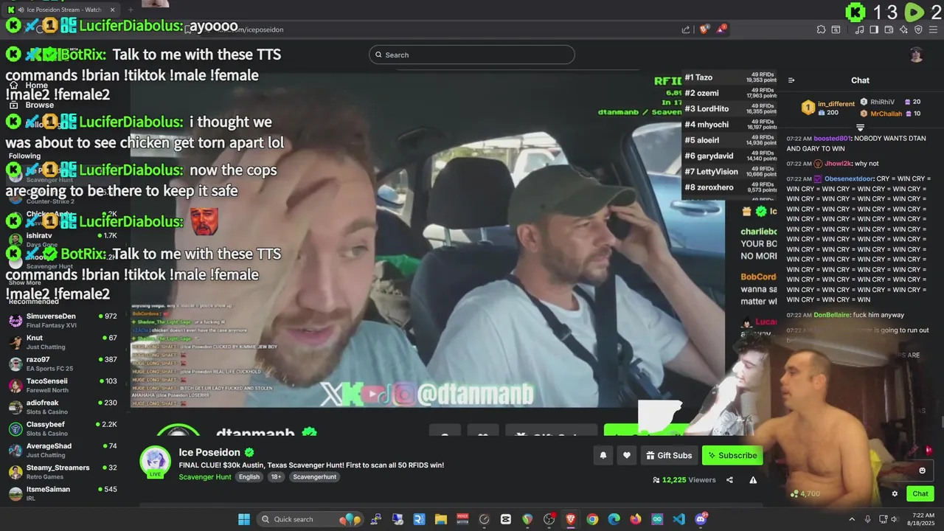Open AverageShad channel in sidebar
944x531 pixels.
pyautogui.click(x=65, y=450)
